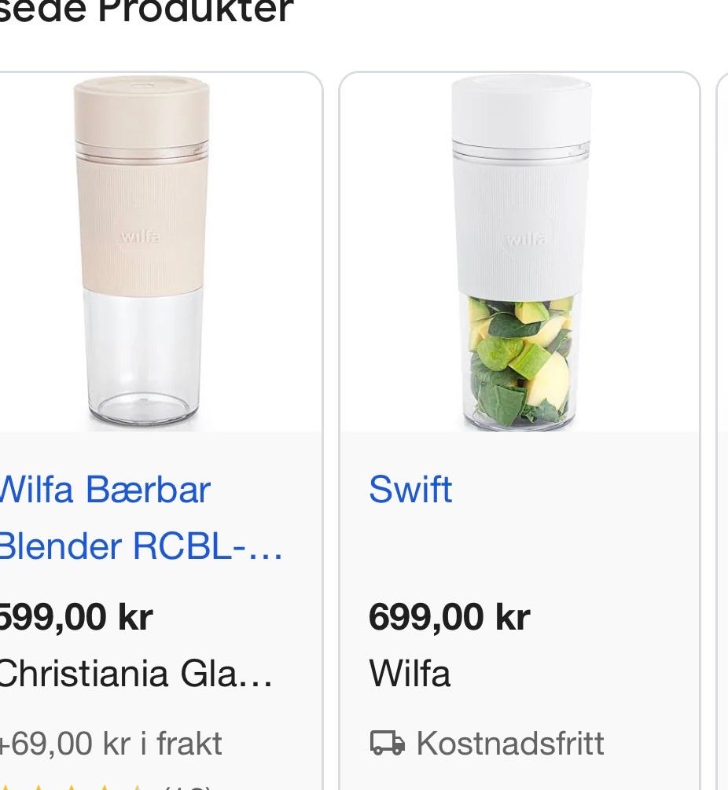Select the "Wilfa" seller name
This screenshot has width=728, height=790.
click(410, 673)
